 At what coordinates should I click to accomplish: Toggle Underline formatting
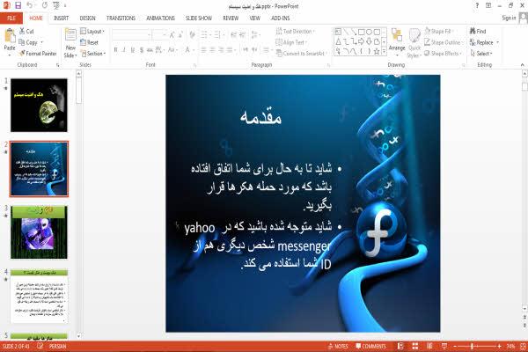coord(133,50)
